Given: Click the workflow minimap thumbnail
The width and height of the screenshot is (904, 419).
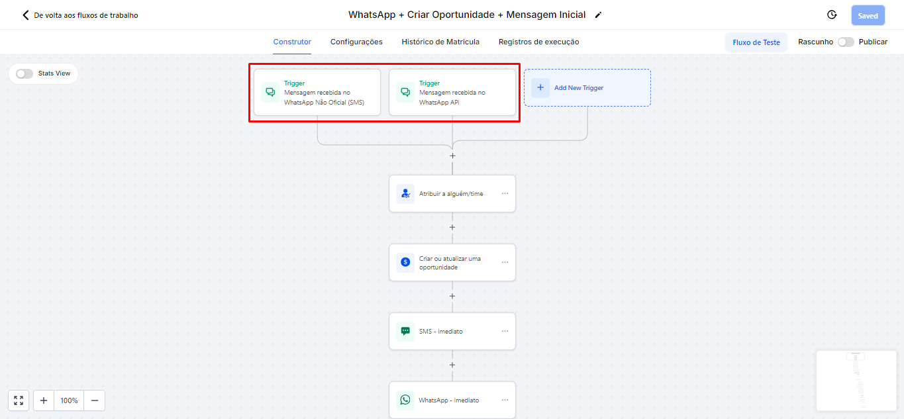Looking at the screenshot, I should [856, 381].
